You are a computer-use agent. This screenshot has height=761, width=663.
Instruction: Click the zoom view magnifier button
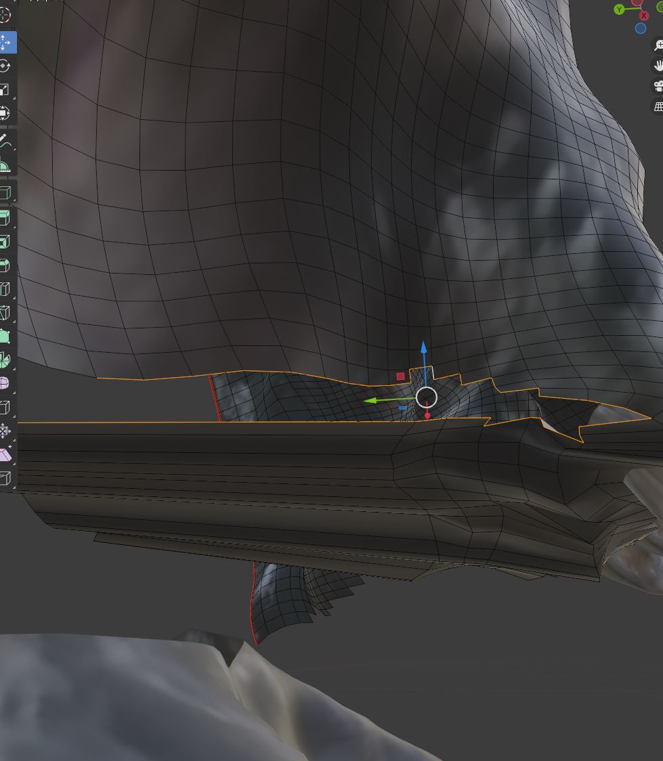658,45
